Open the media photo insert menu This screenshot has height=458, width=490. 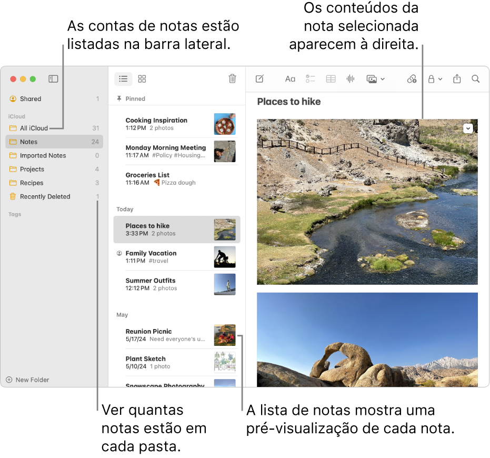click(x=375, y=79)
